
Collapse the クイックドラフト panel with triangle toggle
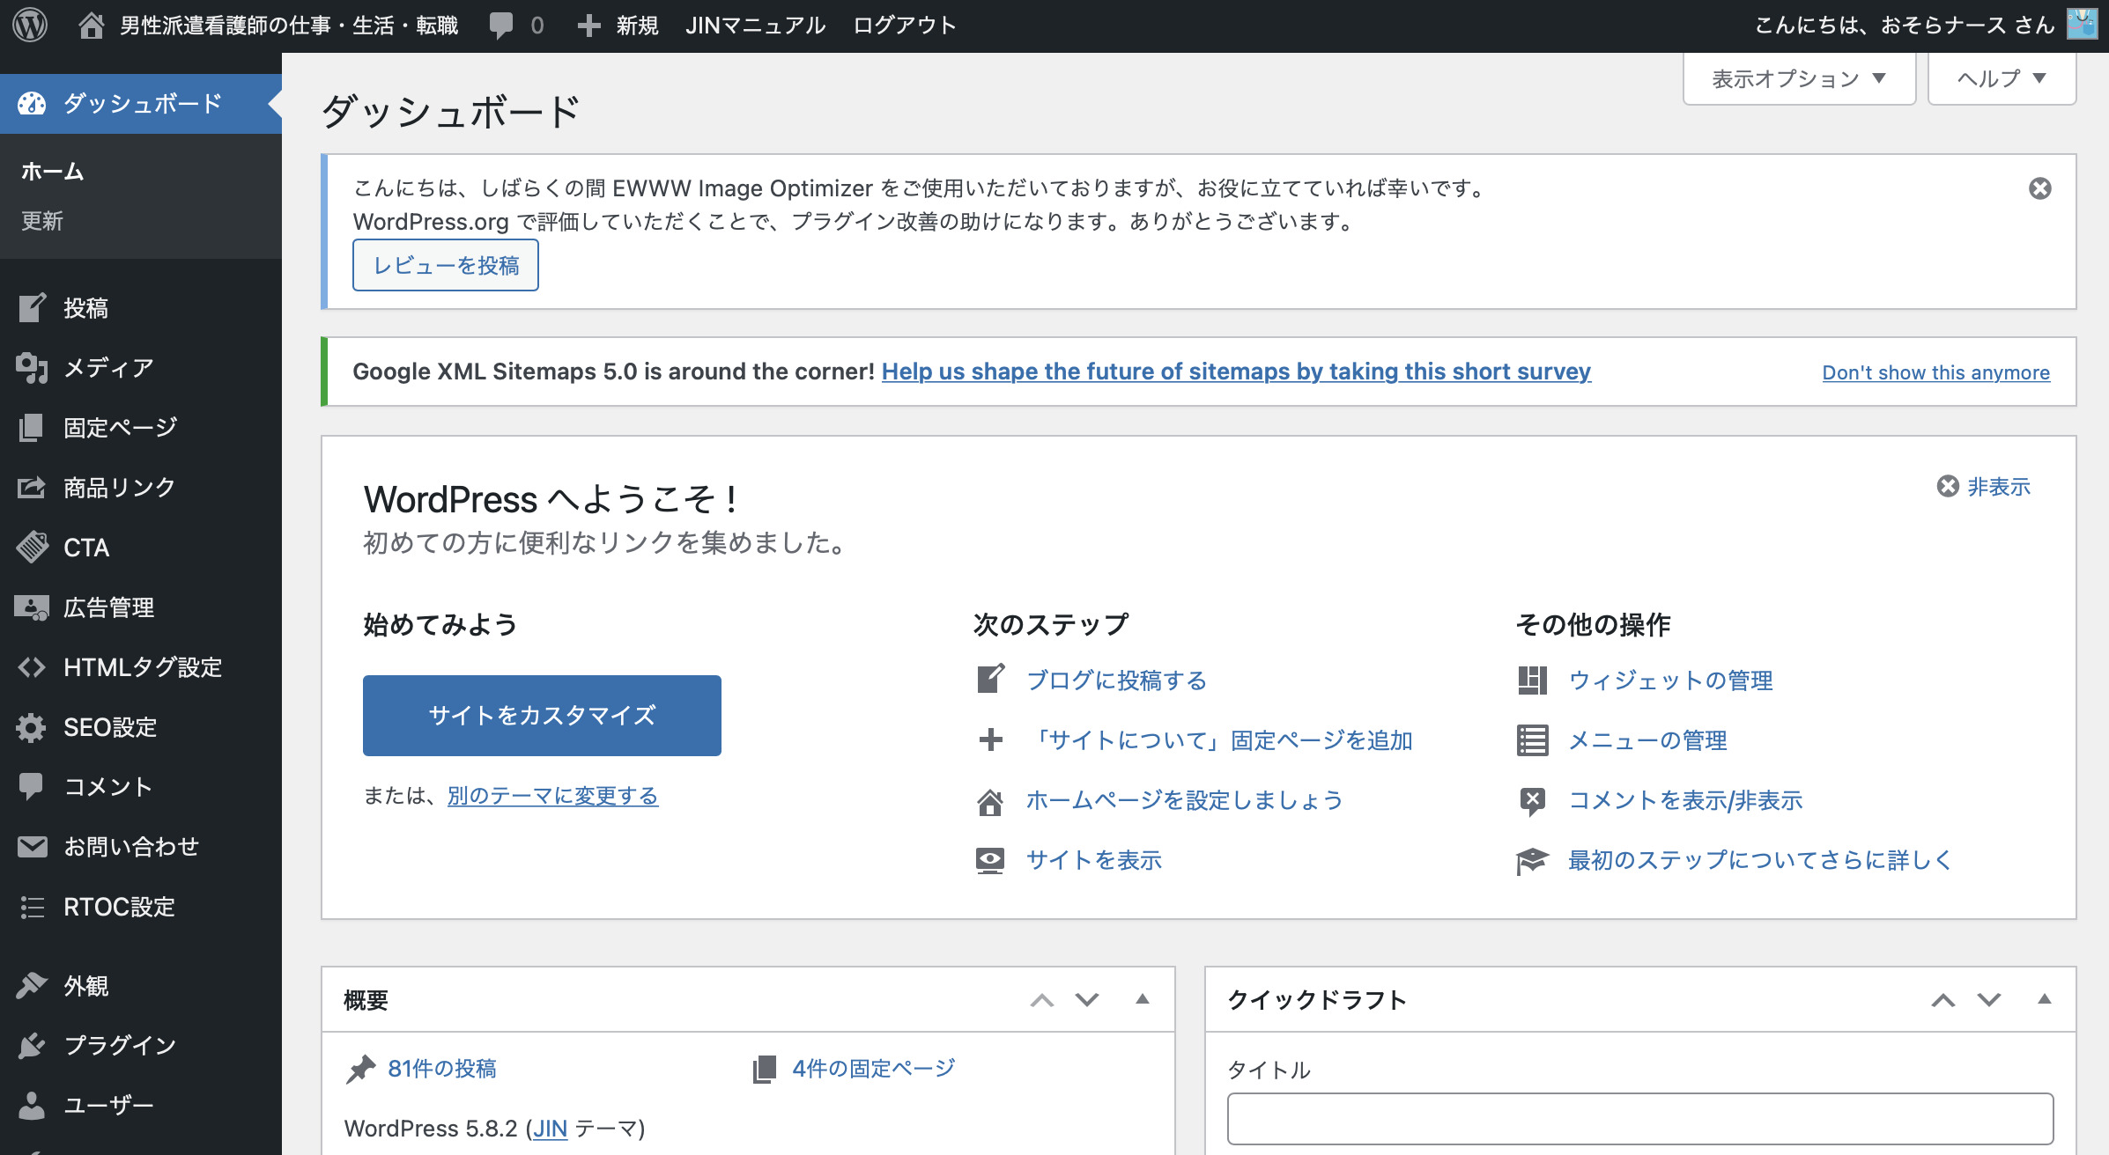2045,999
